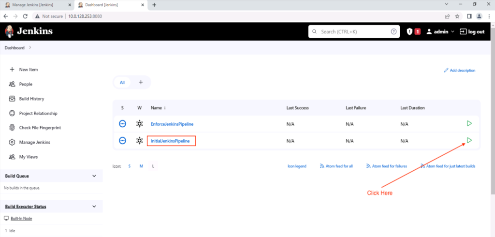
Task: Click InitialJenkinsPipeline build status icon
Action: point(122,141)
